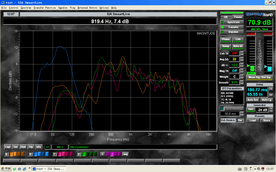The height and width of the screenshot is (172, 276).
Task: Toggle the analyzer ON button
Action: tap(226, 17)
